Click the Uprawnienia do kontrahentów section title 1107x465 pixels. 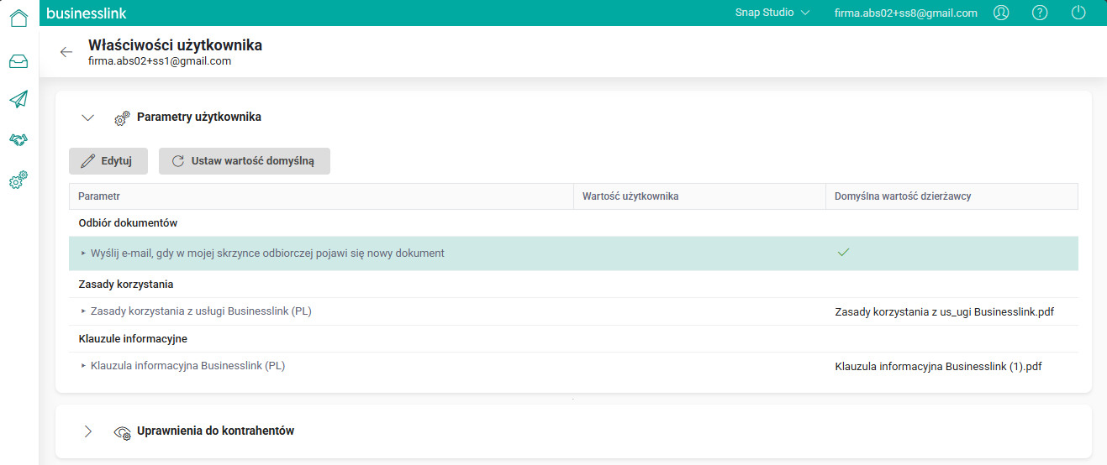[x=215, y=431]
